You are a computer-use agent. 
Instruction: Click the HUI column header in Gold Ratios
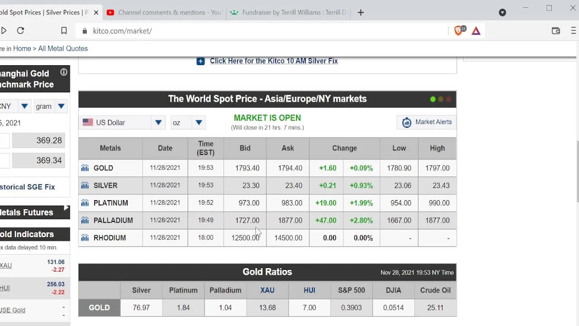[309, 290]
